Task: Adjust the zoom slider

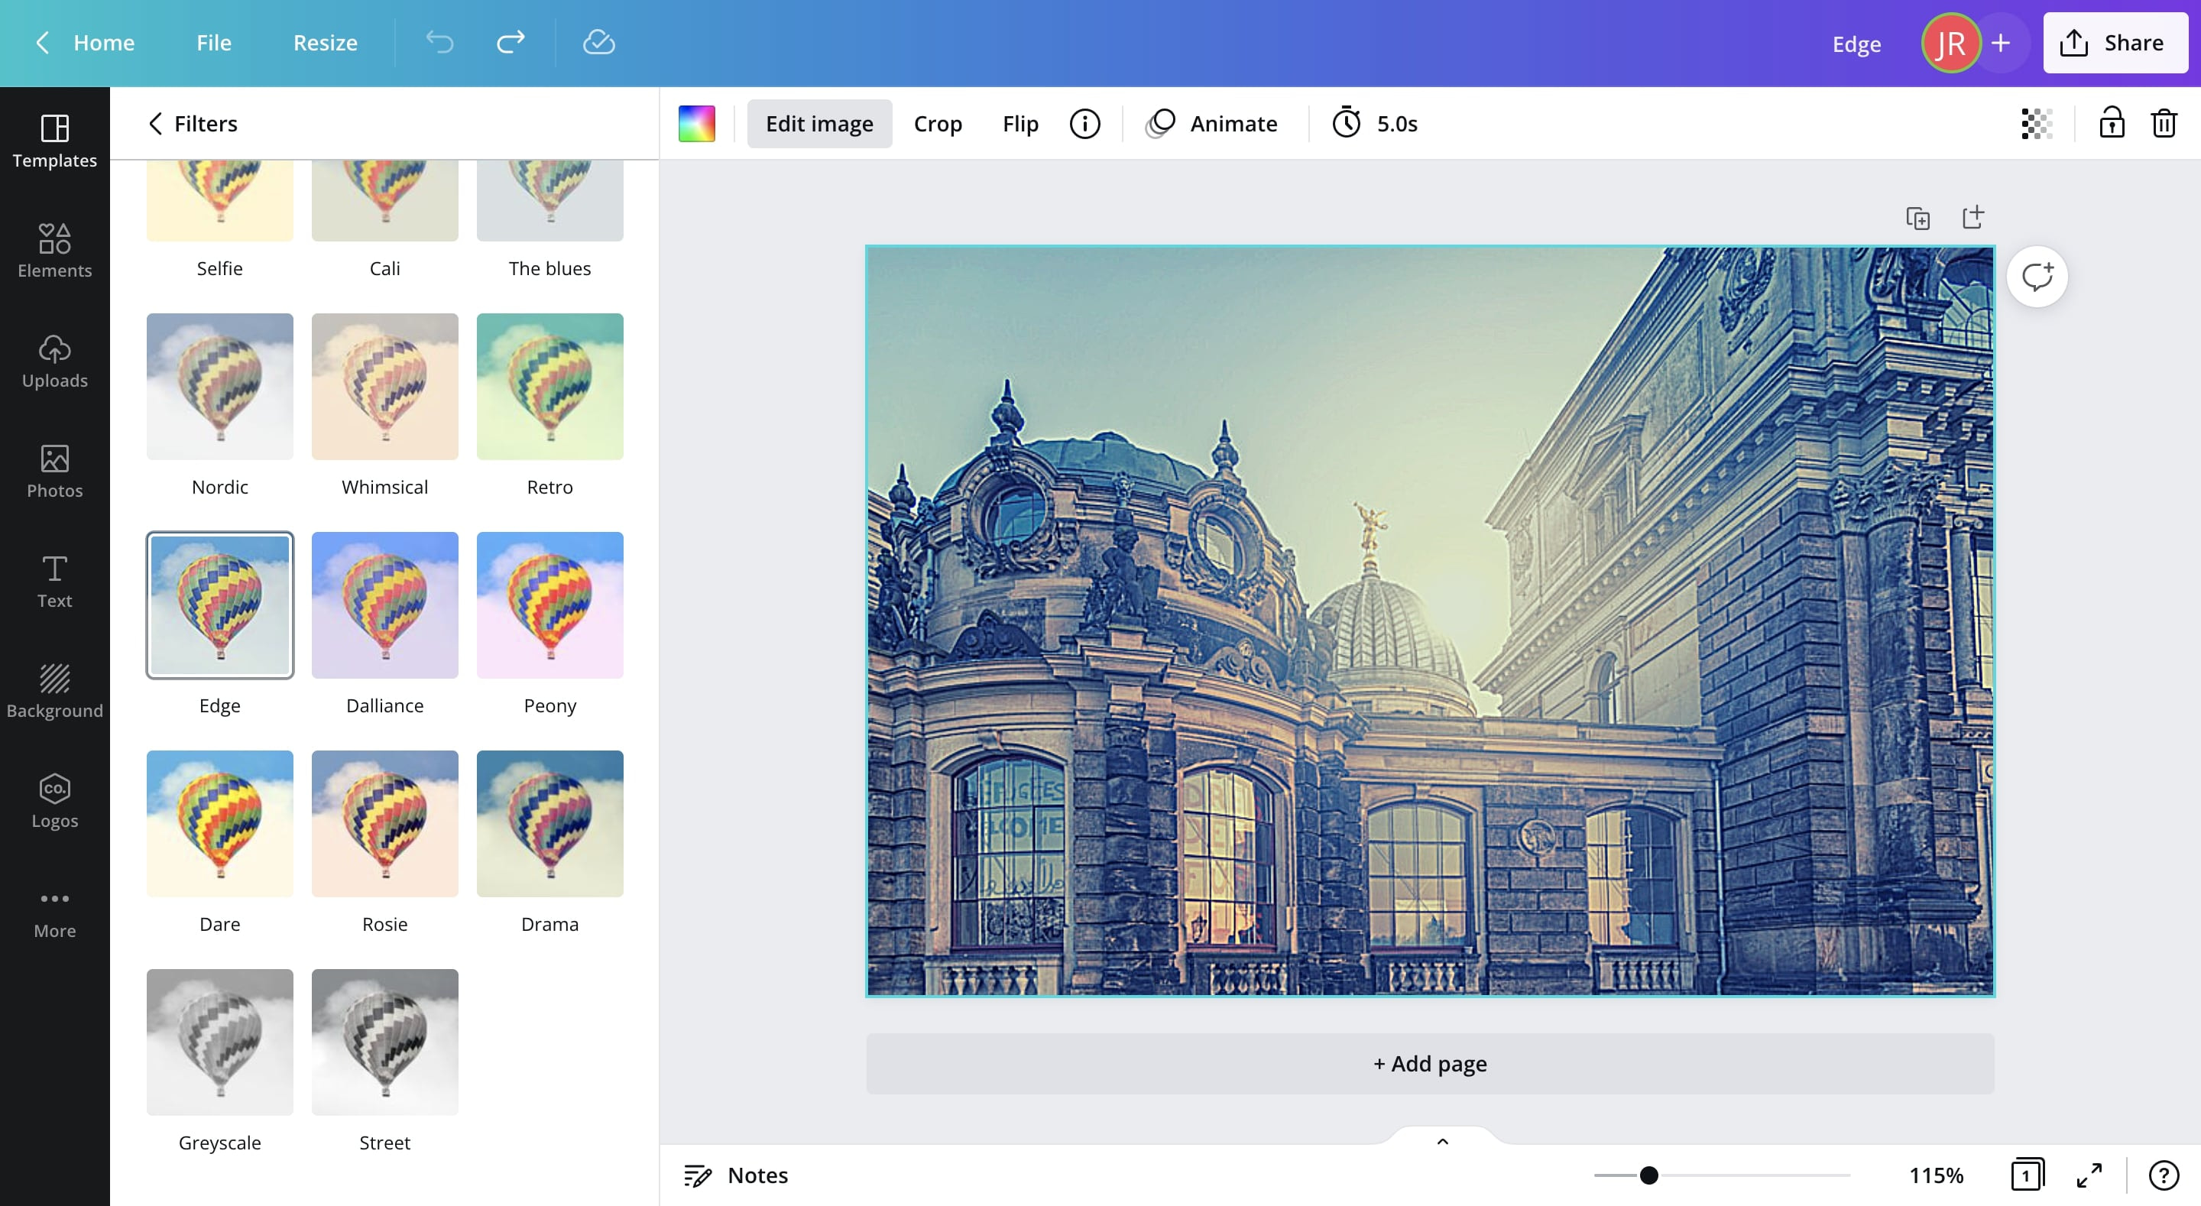Action: [1649, 1175]
